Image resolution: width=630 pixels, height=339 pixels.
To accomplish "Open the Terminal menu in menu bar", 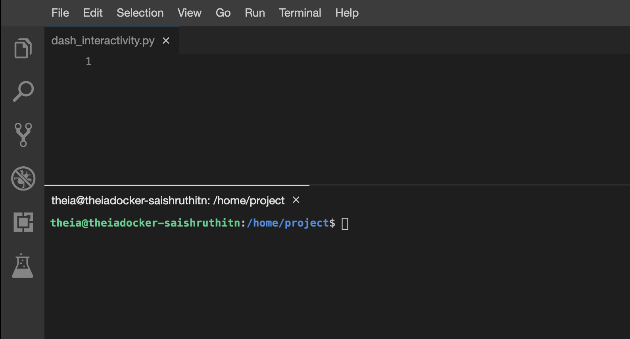I will pyautogui.click(x=300, y=13).
